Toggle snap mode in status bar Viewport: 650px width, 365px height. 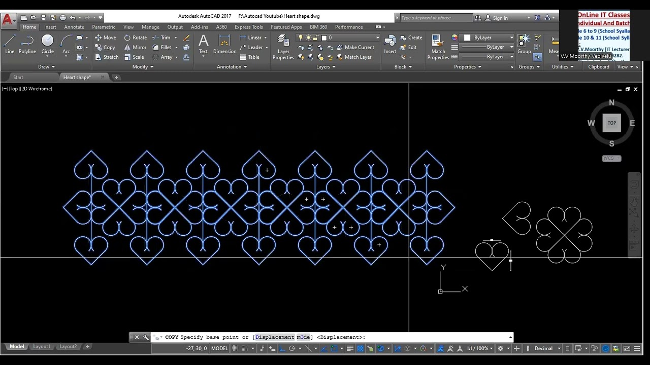coord(246,348)
